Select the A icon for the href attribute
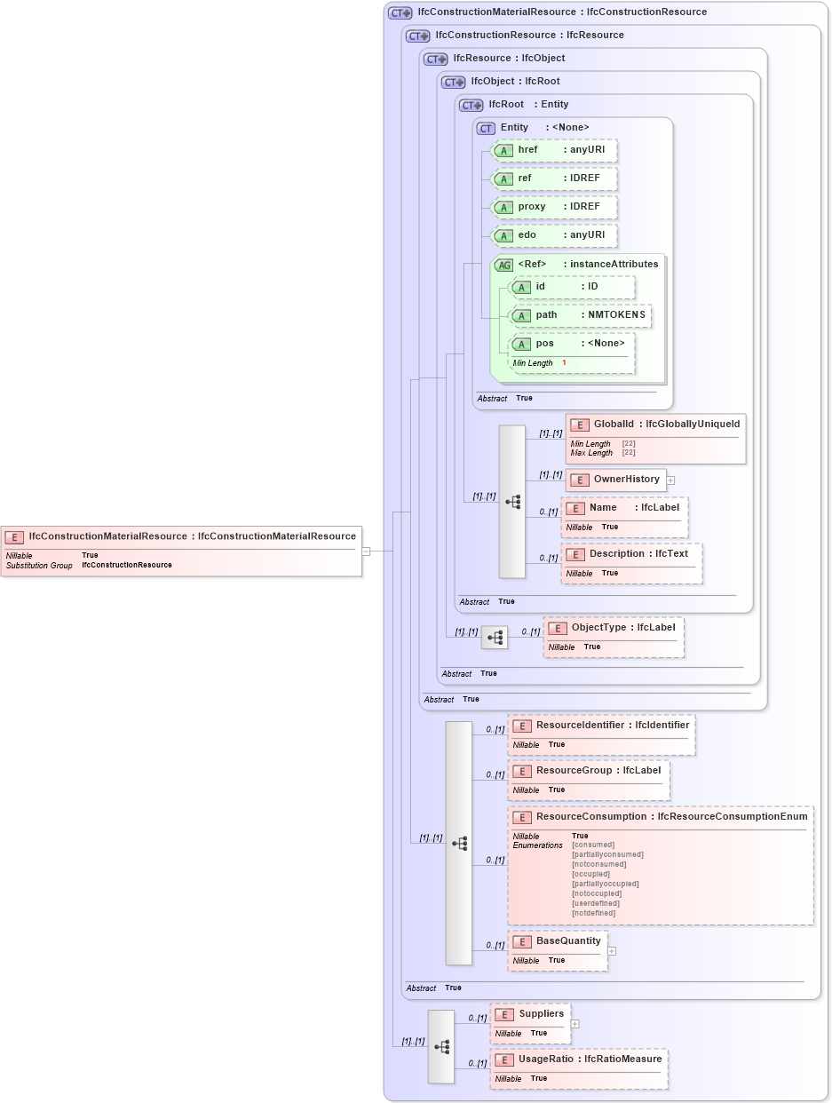This screenshot has height=1103, width=832. pyautogui.click(x=503, y=151)
